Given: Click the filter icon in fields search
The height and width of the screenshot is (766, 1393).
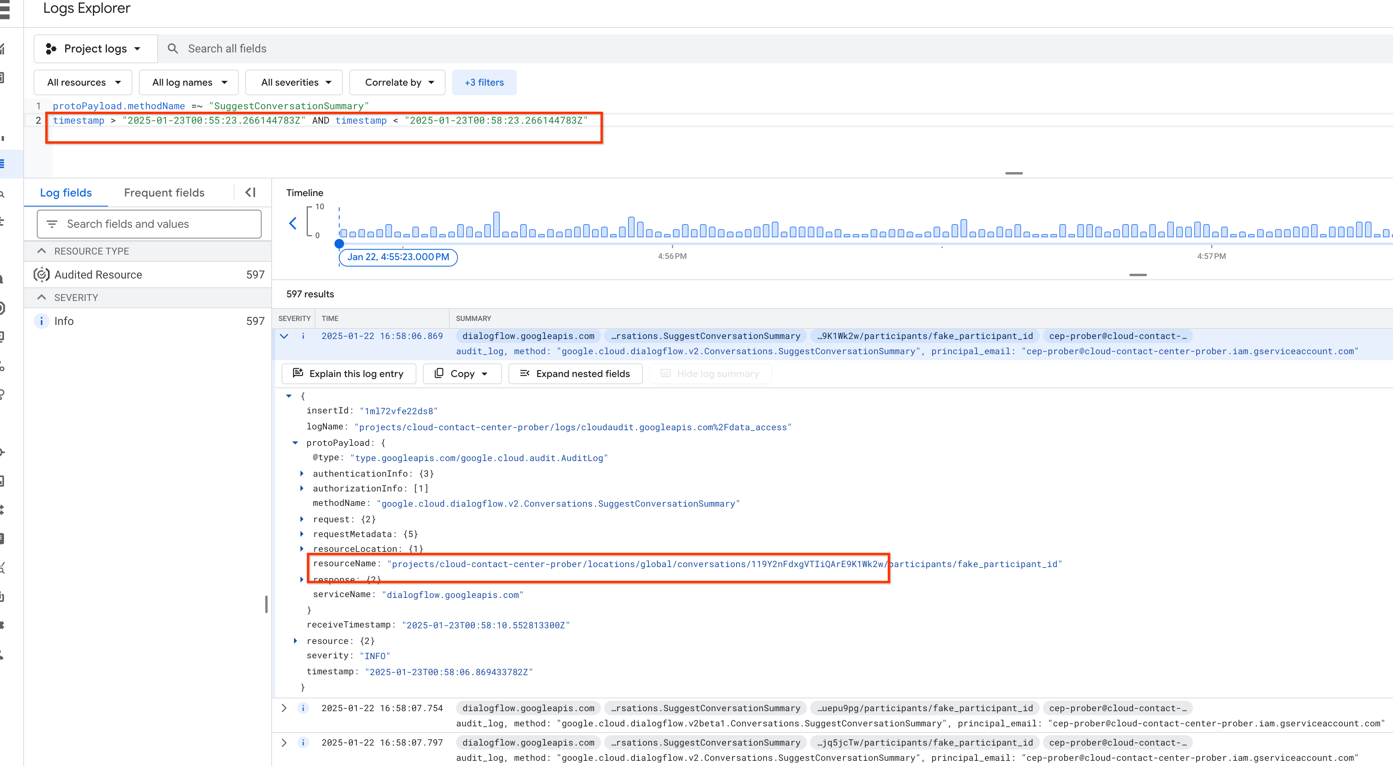Looking at the screenshot, I should (52, 224).
